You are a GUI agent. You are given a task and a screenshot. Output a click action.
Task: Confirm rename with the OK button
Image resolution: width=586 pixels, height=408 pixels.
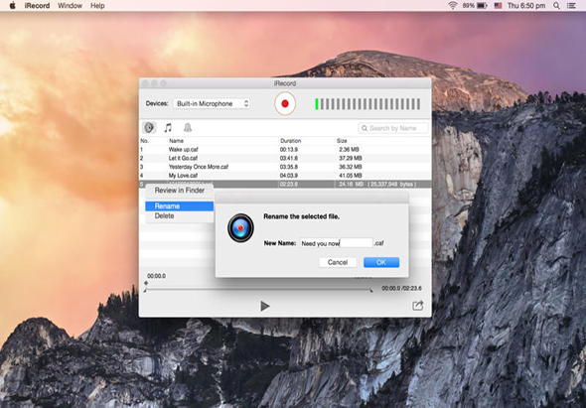coord(381,262)
